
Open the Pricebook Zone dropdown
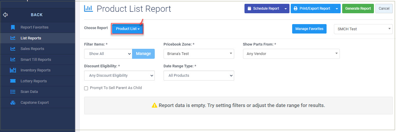coord(199,54)
